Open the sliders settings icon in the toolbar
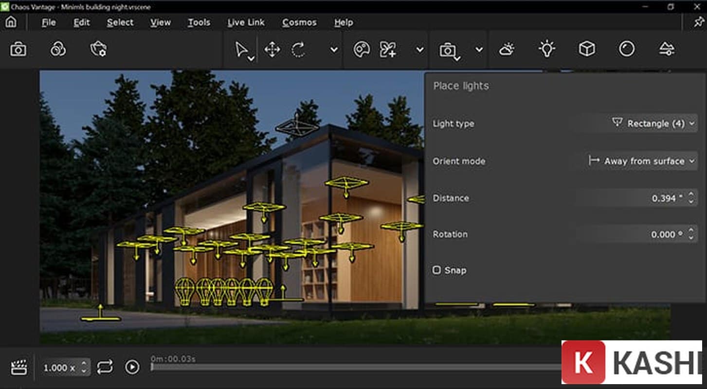 coord(667,49)
